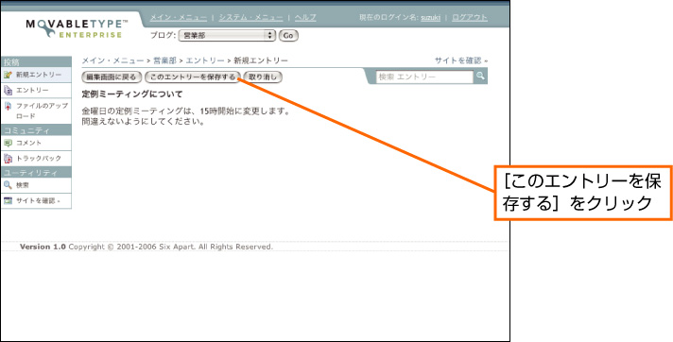Click the search magnifier icon in sidebar utilities
673x342 pixels.
pyautogui.click(x=8, y=185)
